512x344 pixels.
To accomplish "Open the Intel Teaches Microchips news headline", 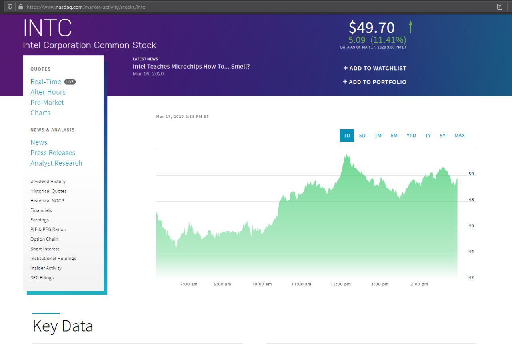I will [x=191, y=66].
